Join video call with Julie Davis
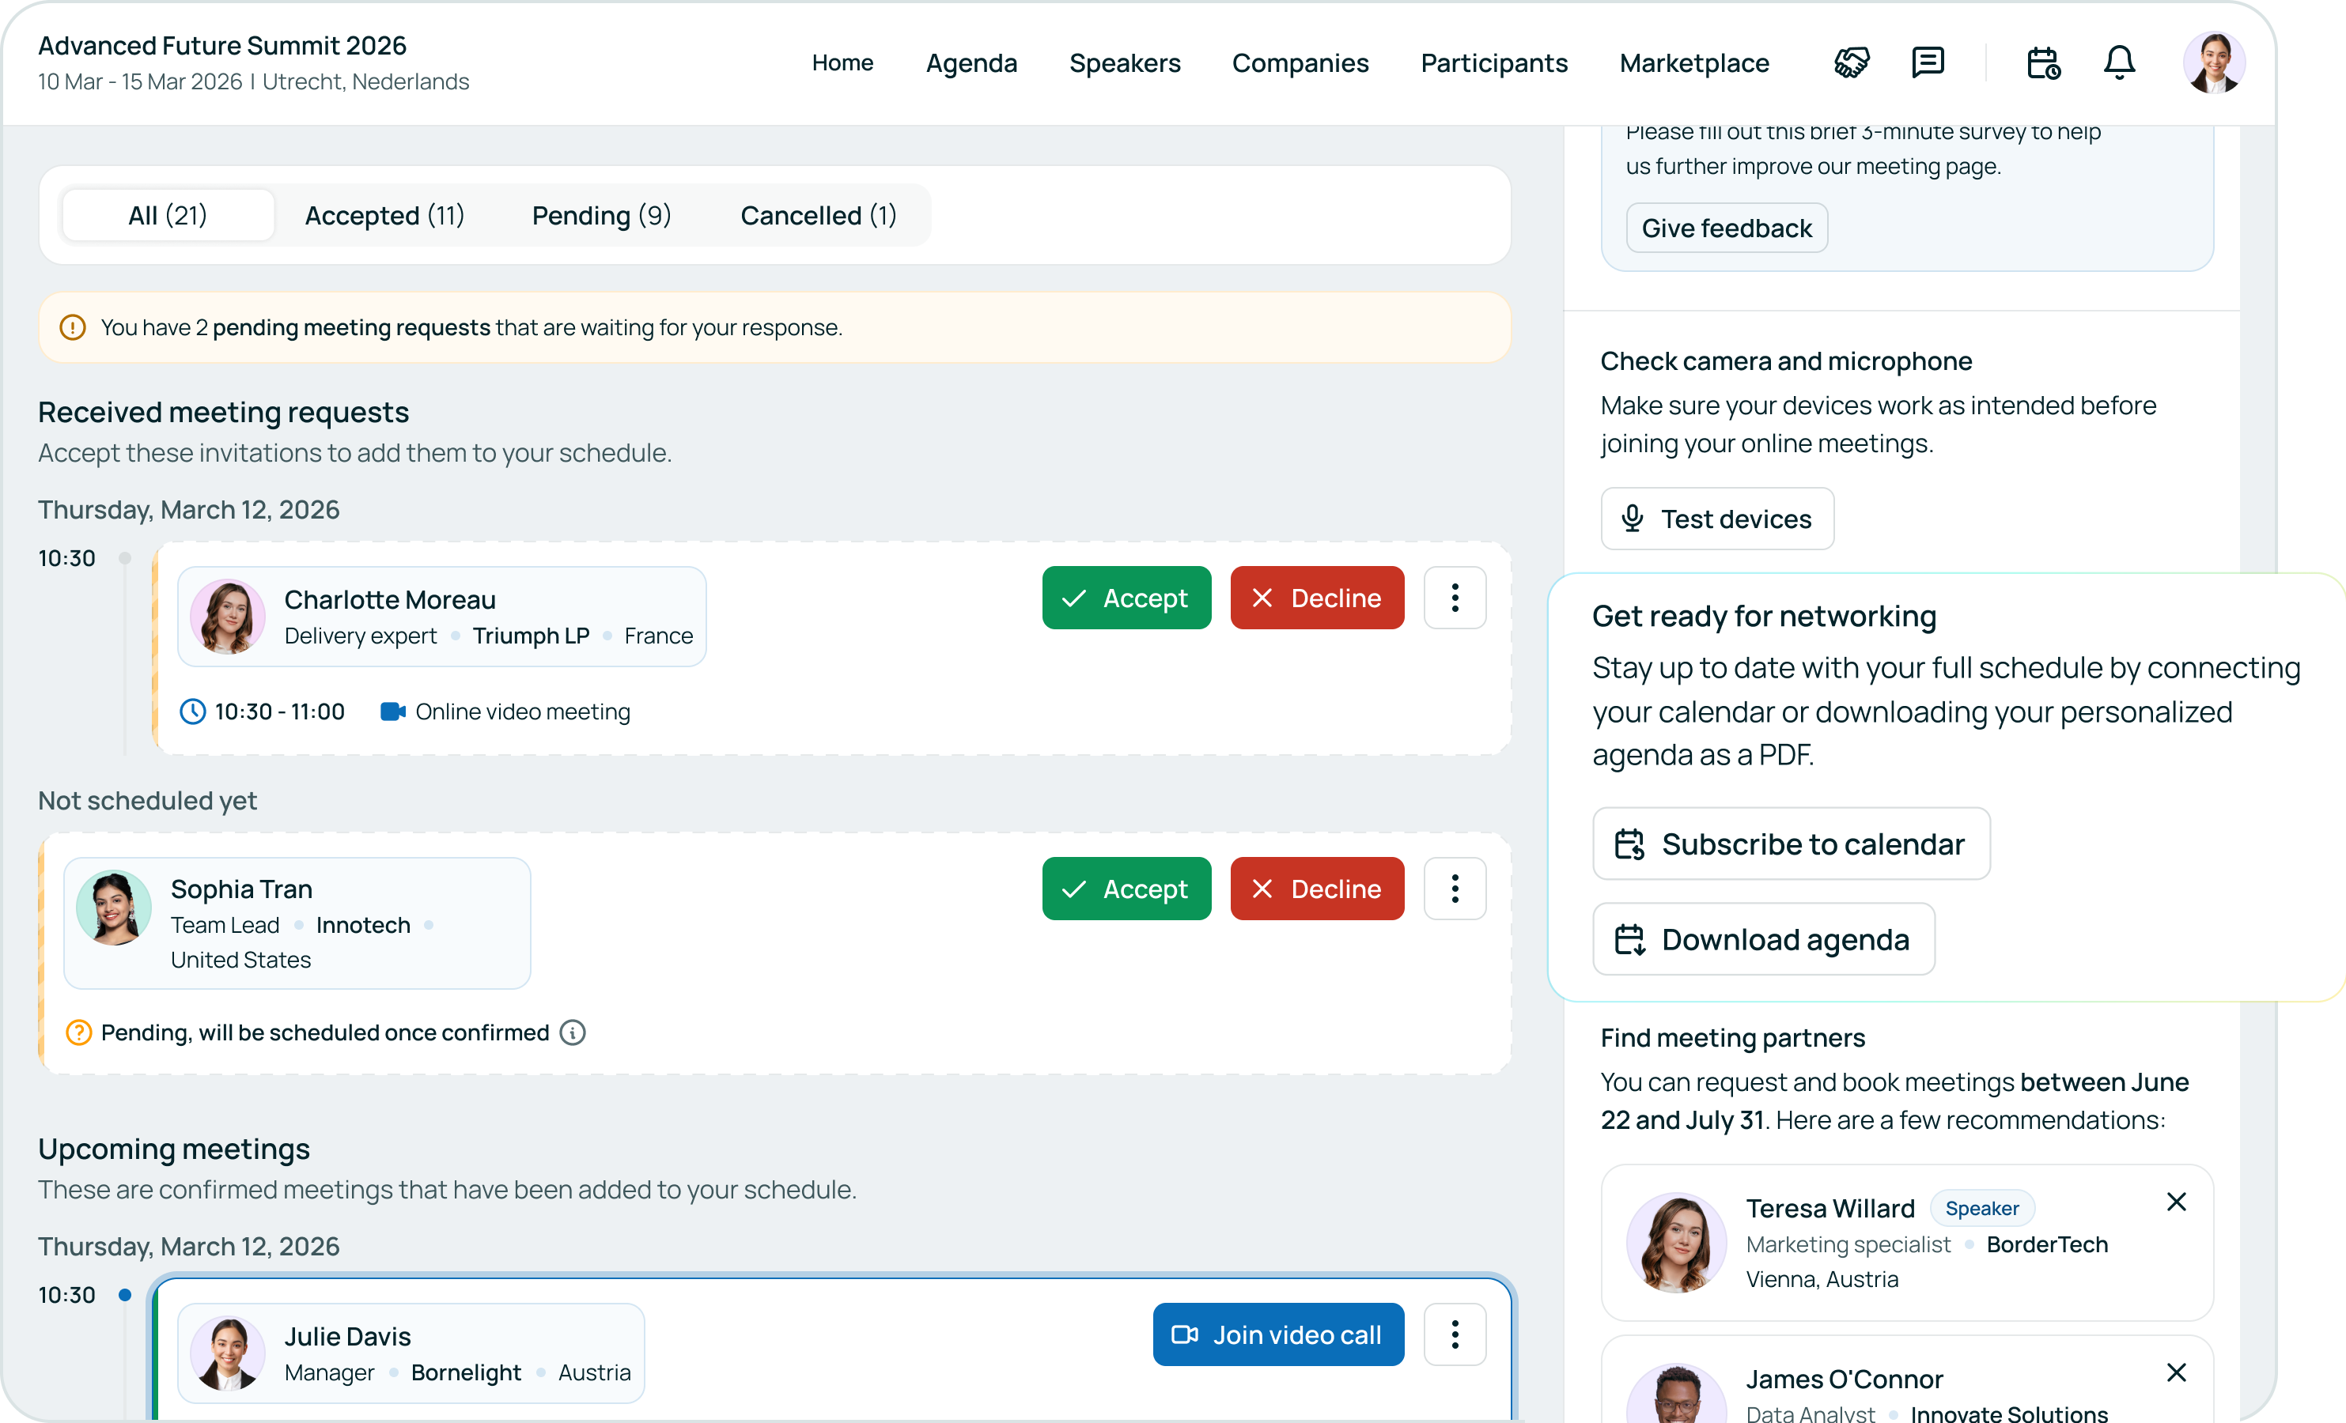2346x1423 pixels. click(1277, 1334)
